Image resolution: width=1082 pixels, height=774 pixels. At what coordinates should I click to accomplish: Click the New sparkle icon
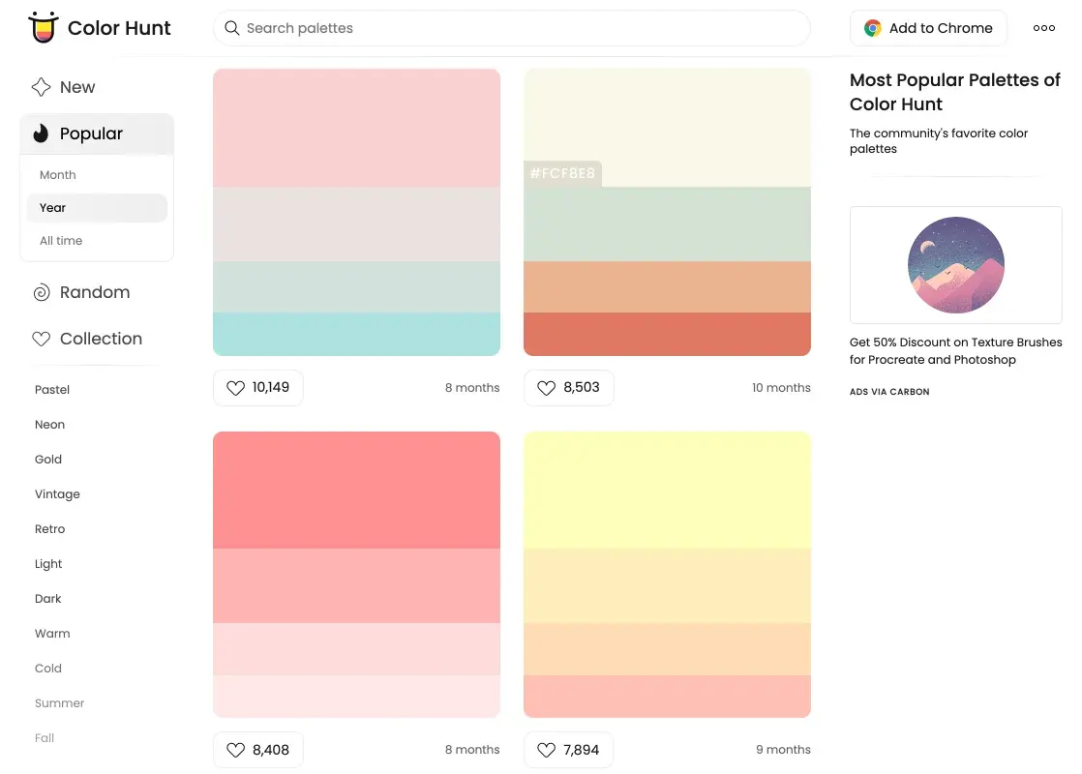point(41,87)
